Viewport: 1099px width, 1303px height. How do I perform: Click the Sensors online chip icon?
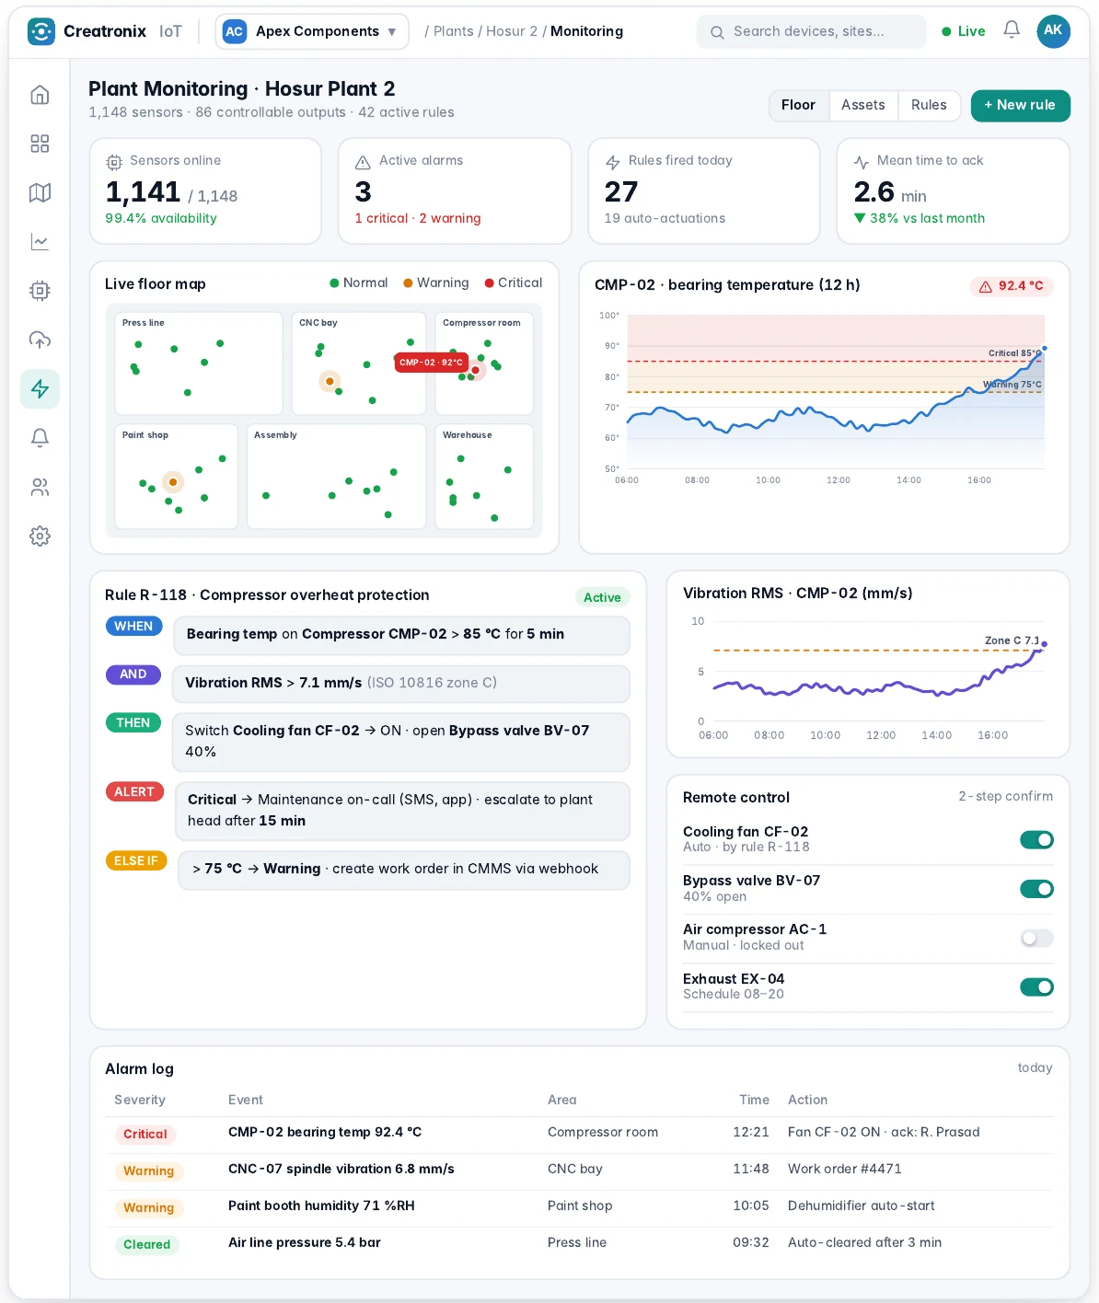(x=114, y=162)
